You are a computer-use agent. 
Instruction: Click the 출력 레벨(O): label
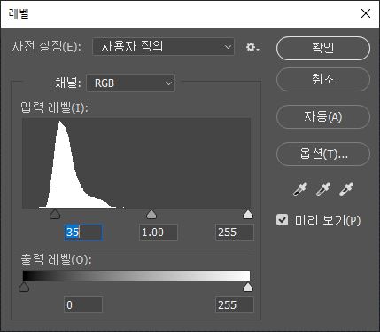click(x=56, y=259)
